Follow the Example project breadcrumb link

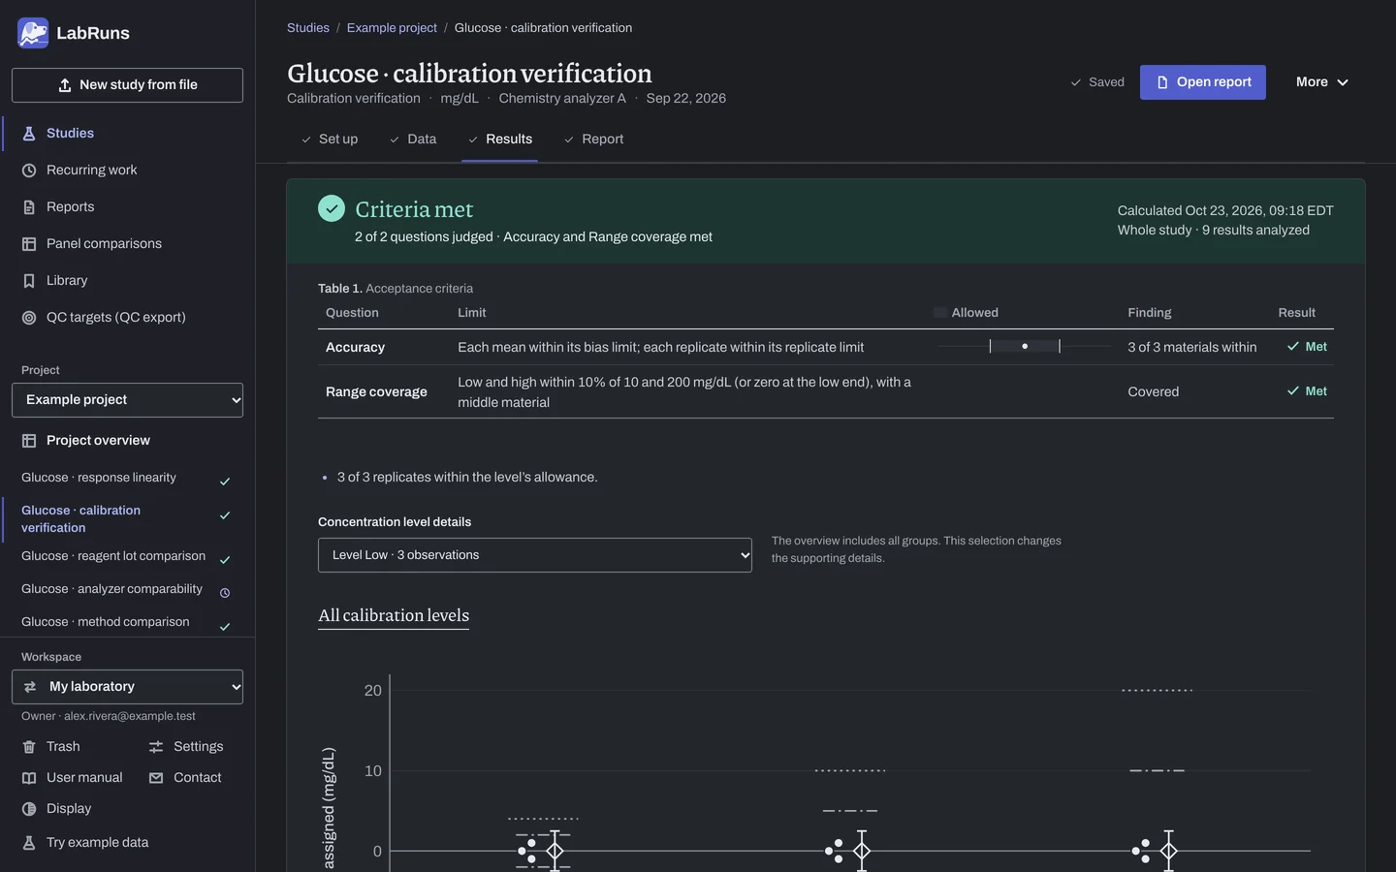(392, 28)
